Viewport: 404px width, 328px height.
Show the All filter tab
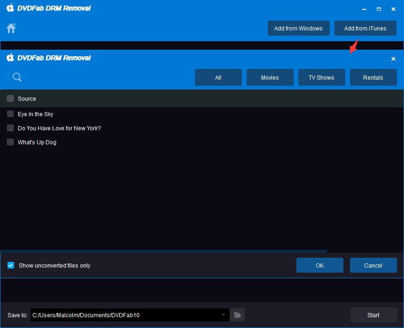[218, 77]
